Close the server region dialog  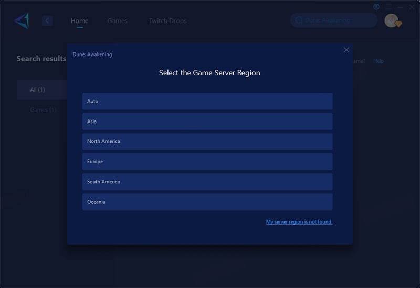pos(346,50)
